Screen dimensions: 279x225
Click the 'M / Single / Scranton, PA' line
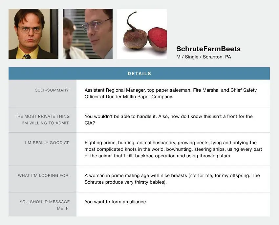[x=204, y=57]
